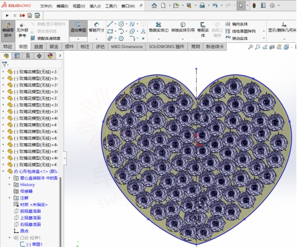Click the Rebuild traffic light icon
The width and height of the screenshot is (297, 247).
254,5
